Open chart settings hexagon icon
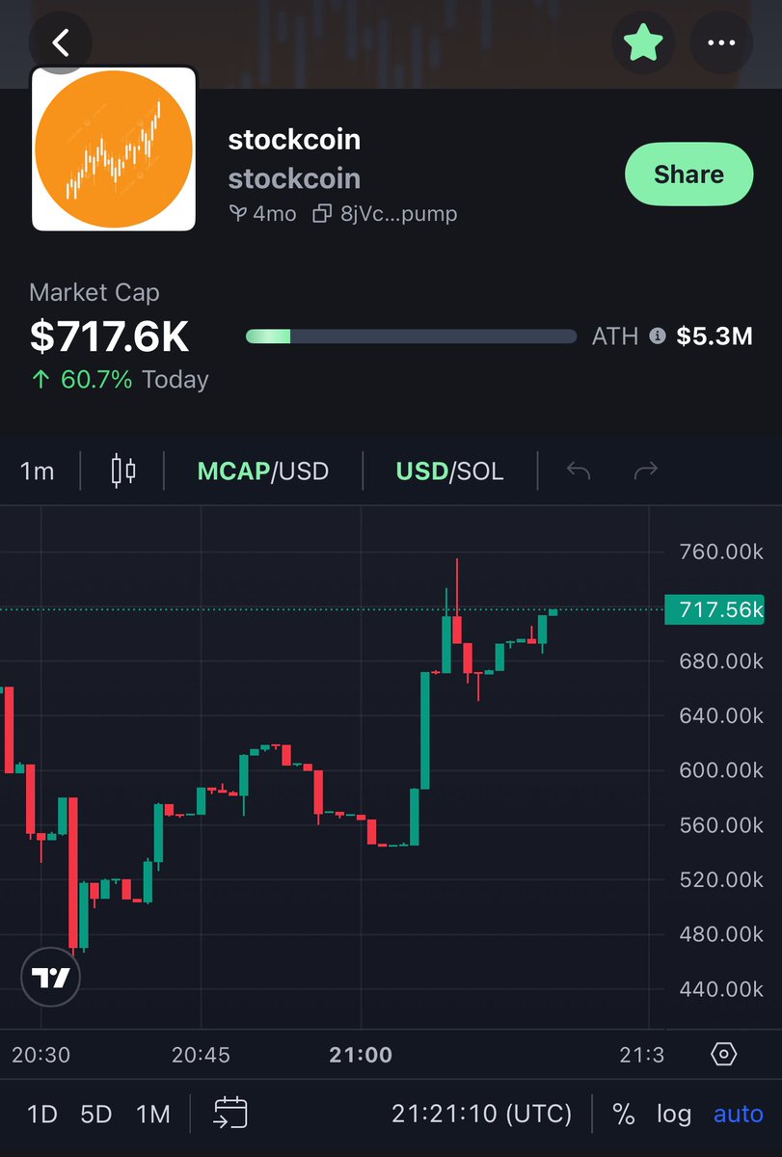 [x=723, y=1054]
